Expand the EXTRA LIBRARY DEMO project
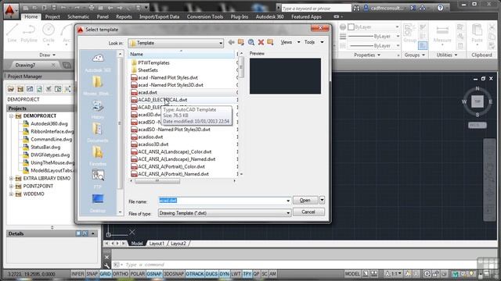The width and height of the screenshot is (501, 281). click(11, 179)
